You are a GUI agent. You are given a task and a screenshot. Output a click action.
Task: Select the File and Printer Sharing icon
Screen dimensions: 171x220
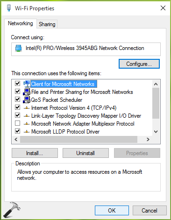27,92
